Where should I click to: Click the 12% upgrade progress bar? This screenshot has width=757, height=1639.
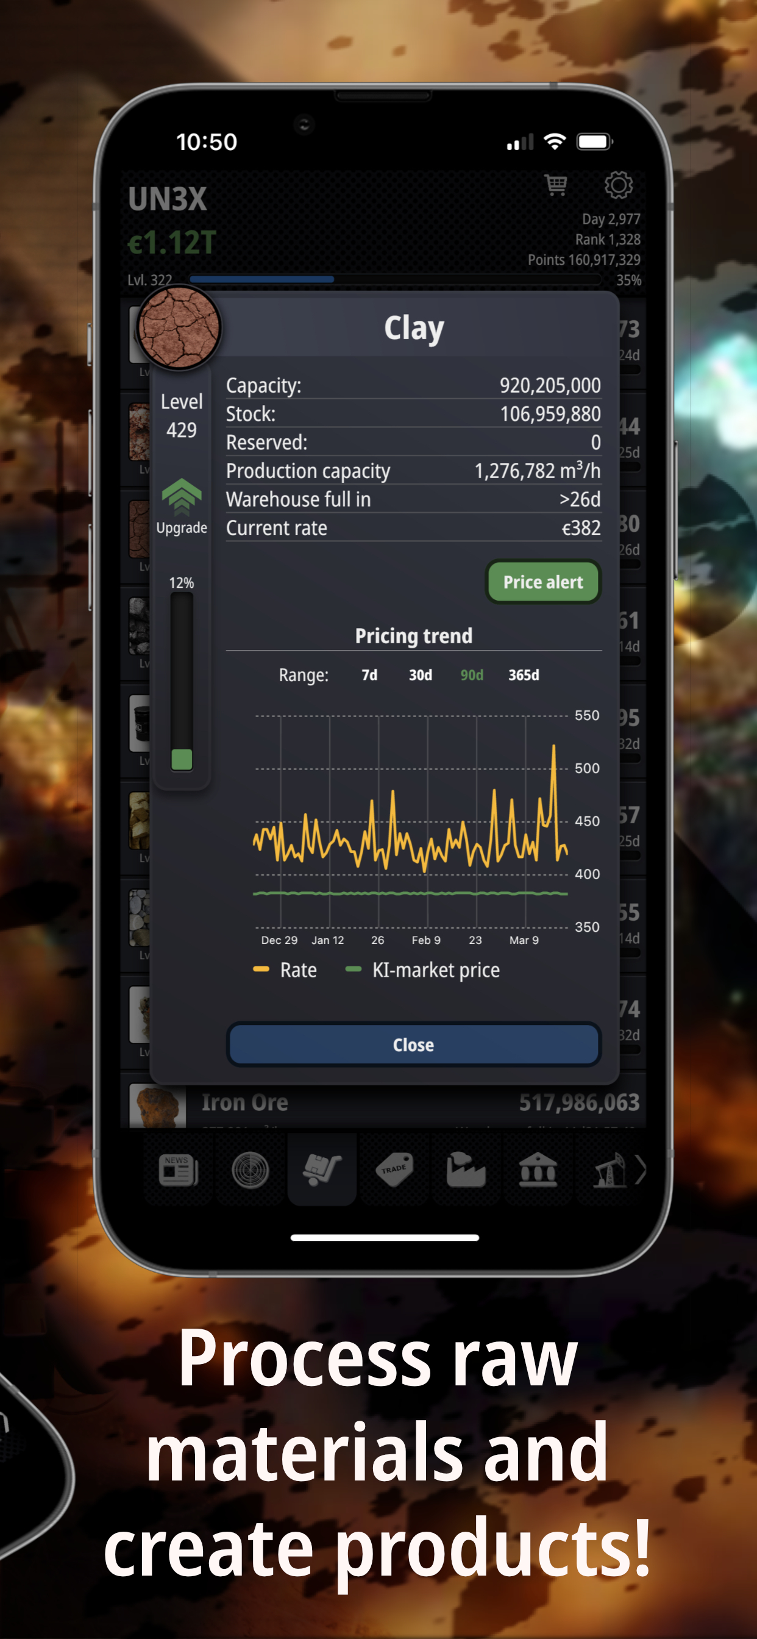coord(181,682)
